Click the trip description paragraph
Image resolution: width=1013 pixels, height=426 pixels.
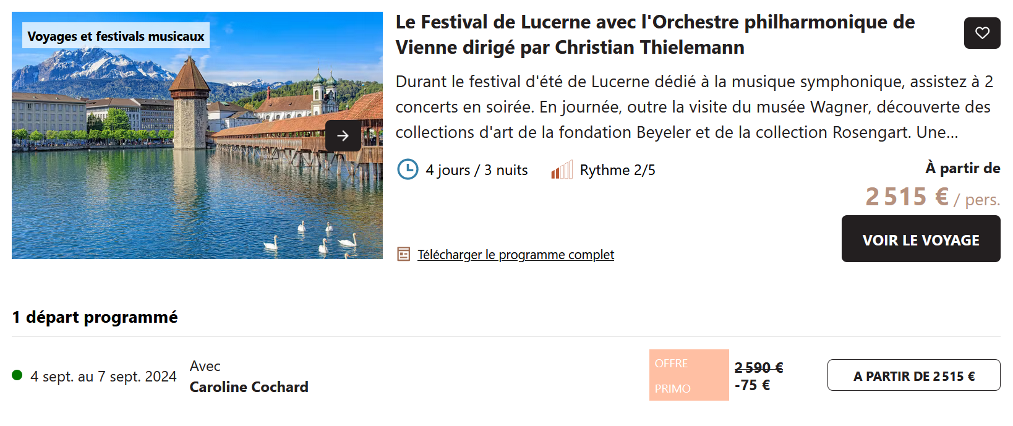click(694, 107)
